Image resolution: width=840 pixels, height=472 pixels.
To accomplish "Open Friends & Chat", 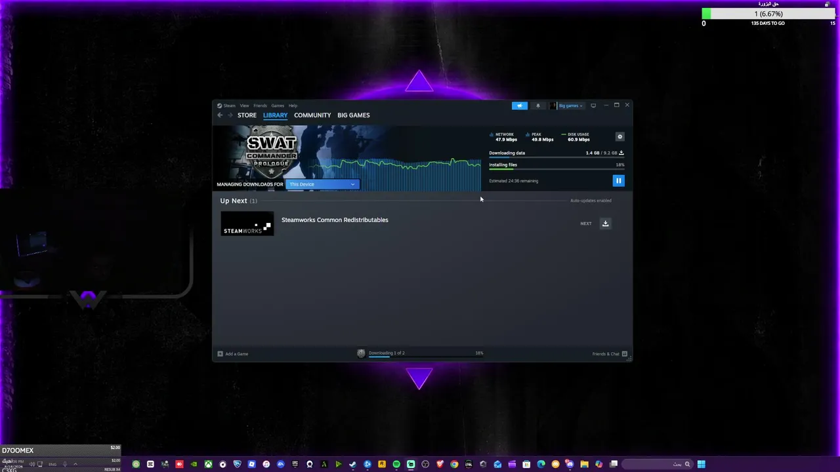I will [x=610, y=354].
